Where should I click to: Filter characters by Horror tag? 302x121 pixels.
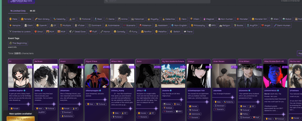coord(105,32)
